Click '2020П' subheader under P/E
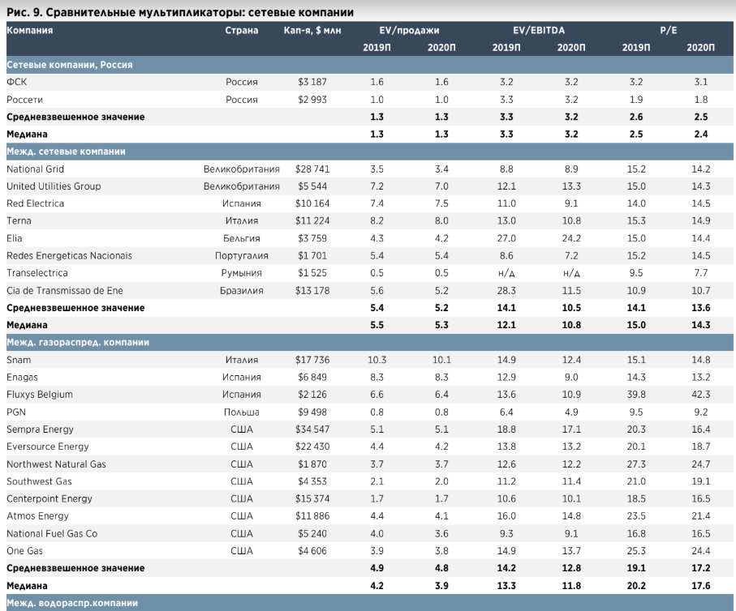This screenshot has height=611, width=736. [700, 47]
